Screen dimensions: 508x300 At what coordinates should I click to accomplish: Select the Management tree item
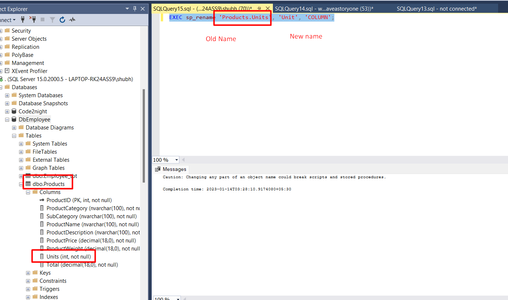tap(28, 63)
